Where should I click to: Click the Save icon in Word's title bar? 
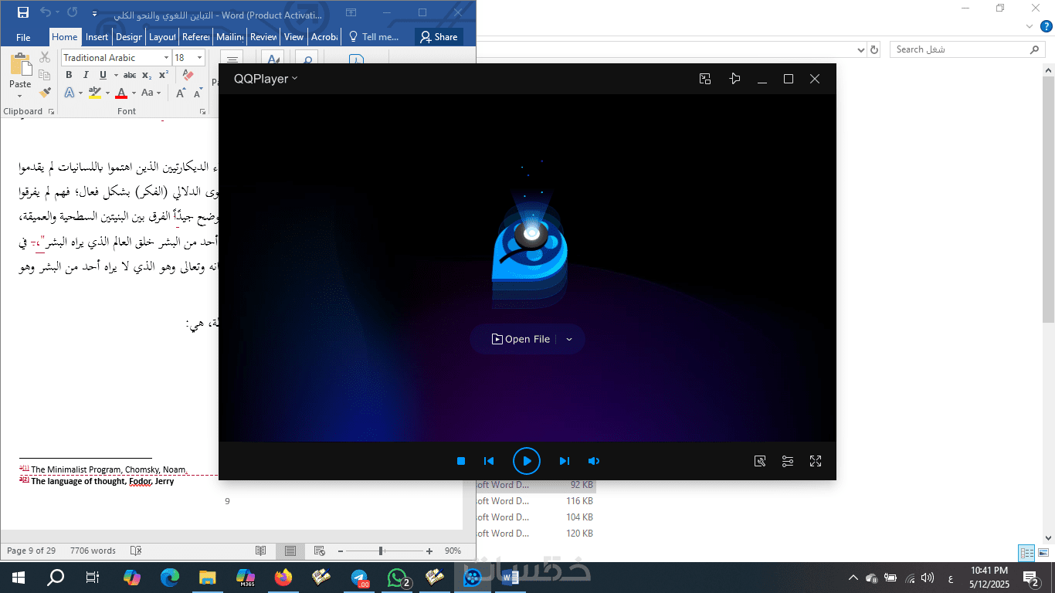23,12
